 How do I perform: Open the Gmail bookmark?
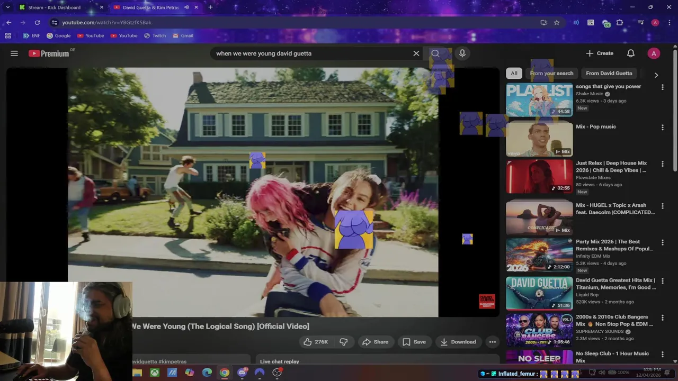pos(183,36)
